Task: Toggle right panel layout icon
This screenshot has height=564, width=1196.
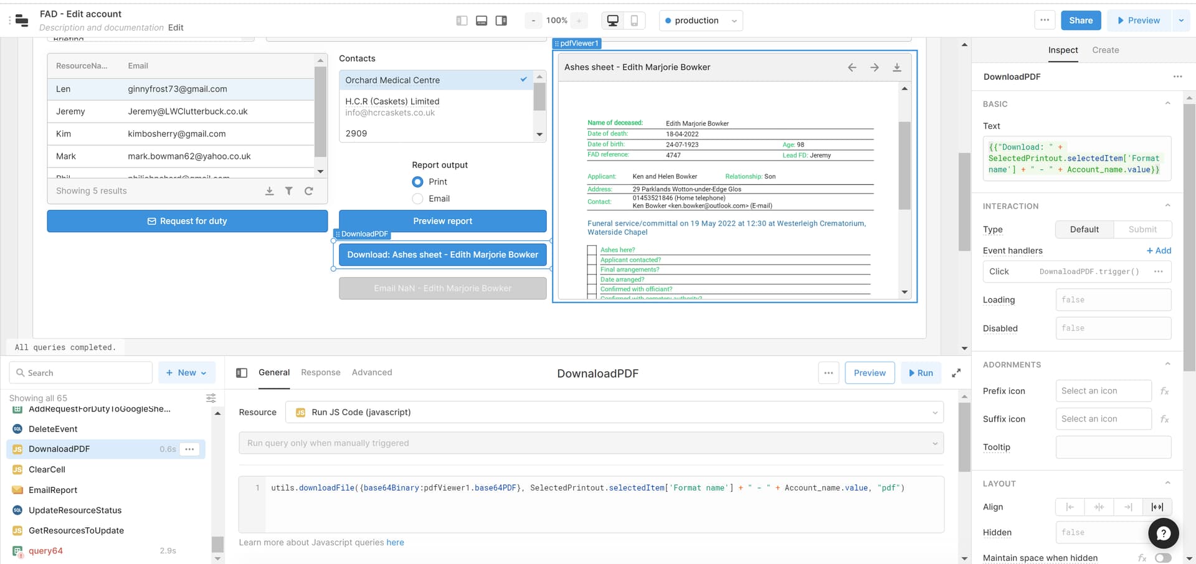Action: click(501, 21)
